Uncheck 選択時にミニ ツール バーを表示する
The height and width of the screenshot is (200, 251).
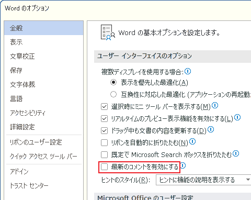(x=104, y=106)
